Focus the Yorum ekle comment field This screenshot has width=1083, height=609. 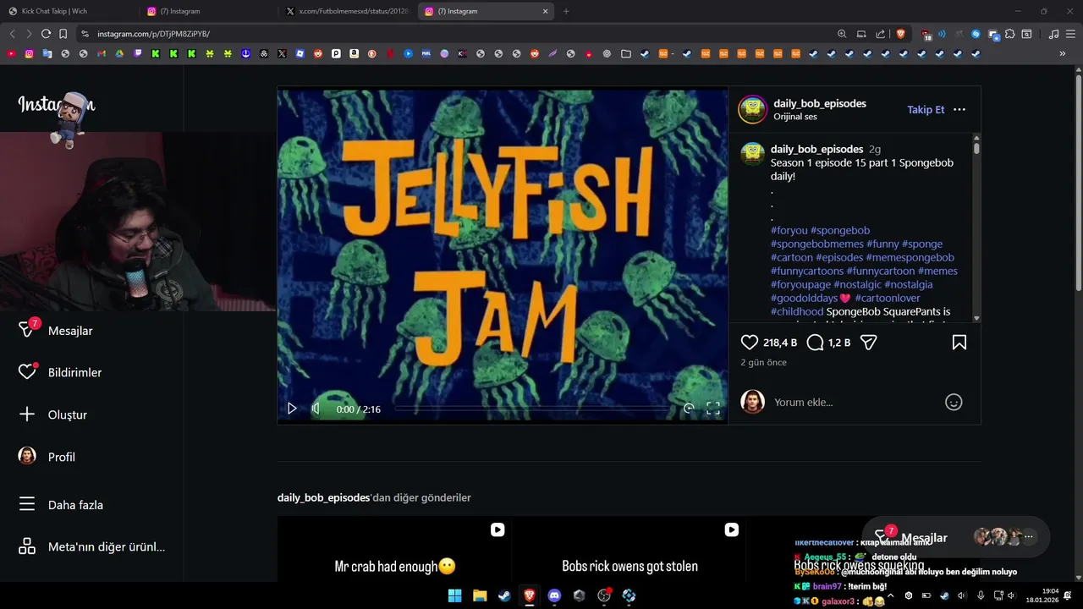click(855, 403)
